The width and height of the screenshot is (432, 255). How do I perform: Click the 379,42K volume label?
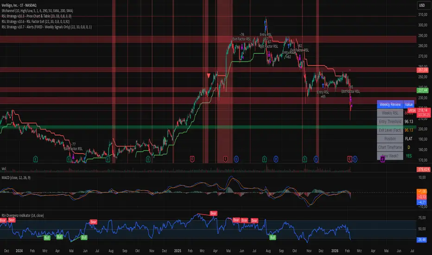click(x=424, y=169)
